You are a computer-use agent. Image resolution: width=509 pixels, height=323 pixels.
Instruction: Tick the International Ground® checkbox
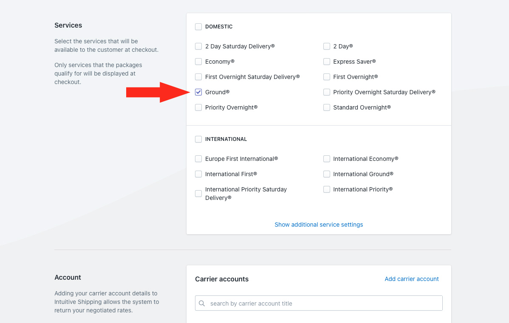[327, 174]
